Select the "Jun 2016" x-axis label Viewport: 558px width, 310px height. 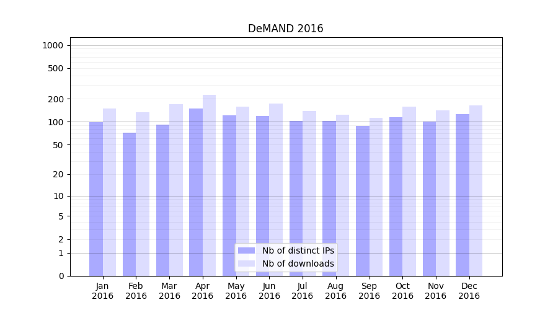point(269,291)
